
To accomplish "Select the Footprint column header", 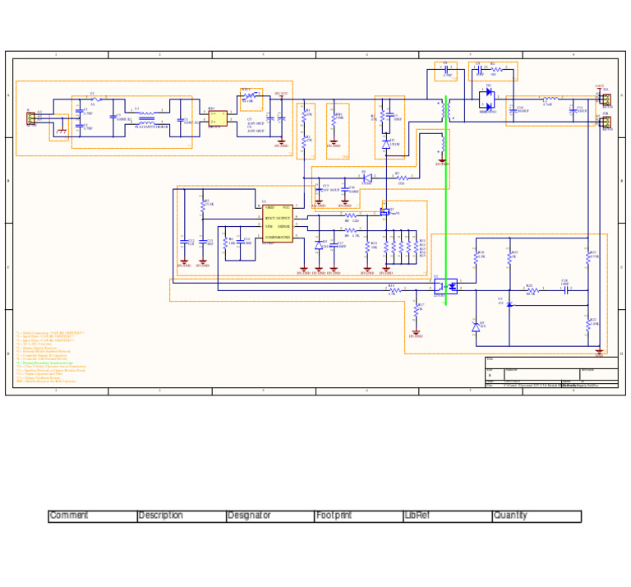I will pyautogui.click(x=359, y=516).
